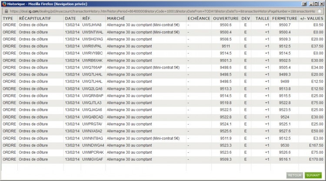Select reference UWQJAGA6
The image size is (326, 181).
click(x=92, y=109)
